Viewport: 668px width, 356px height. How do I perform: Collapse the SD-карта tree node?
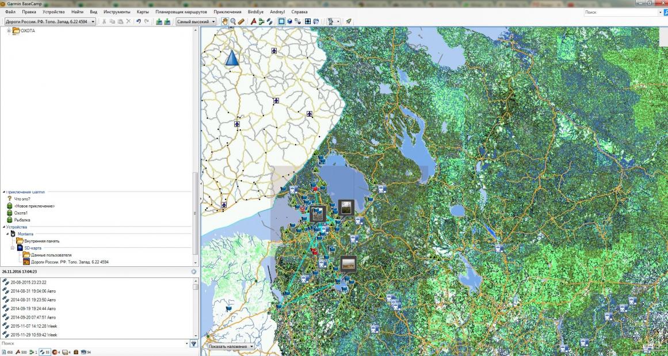pyautogui.click(x=12, y=248)
